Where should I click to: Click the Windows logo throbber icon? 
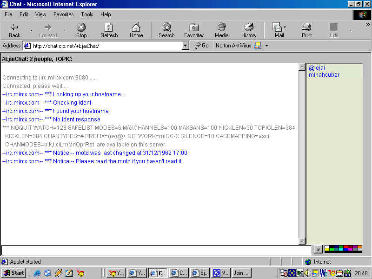click(x=362, y=15)
